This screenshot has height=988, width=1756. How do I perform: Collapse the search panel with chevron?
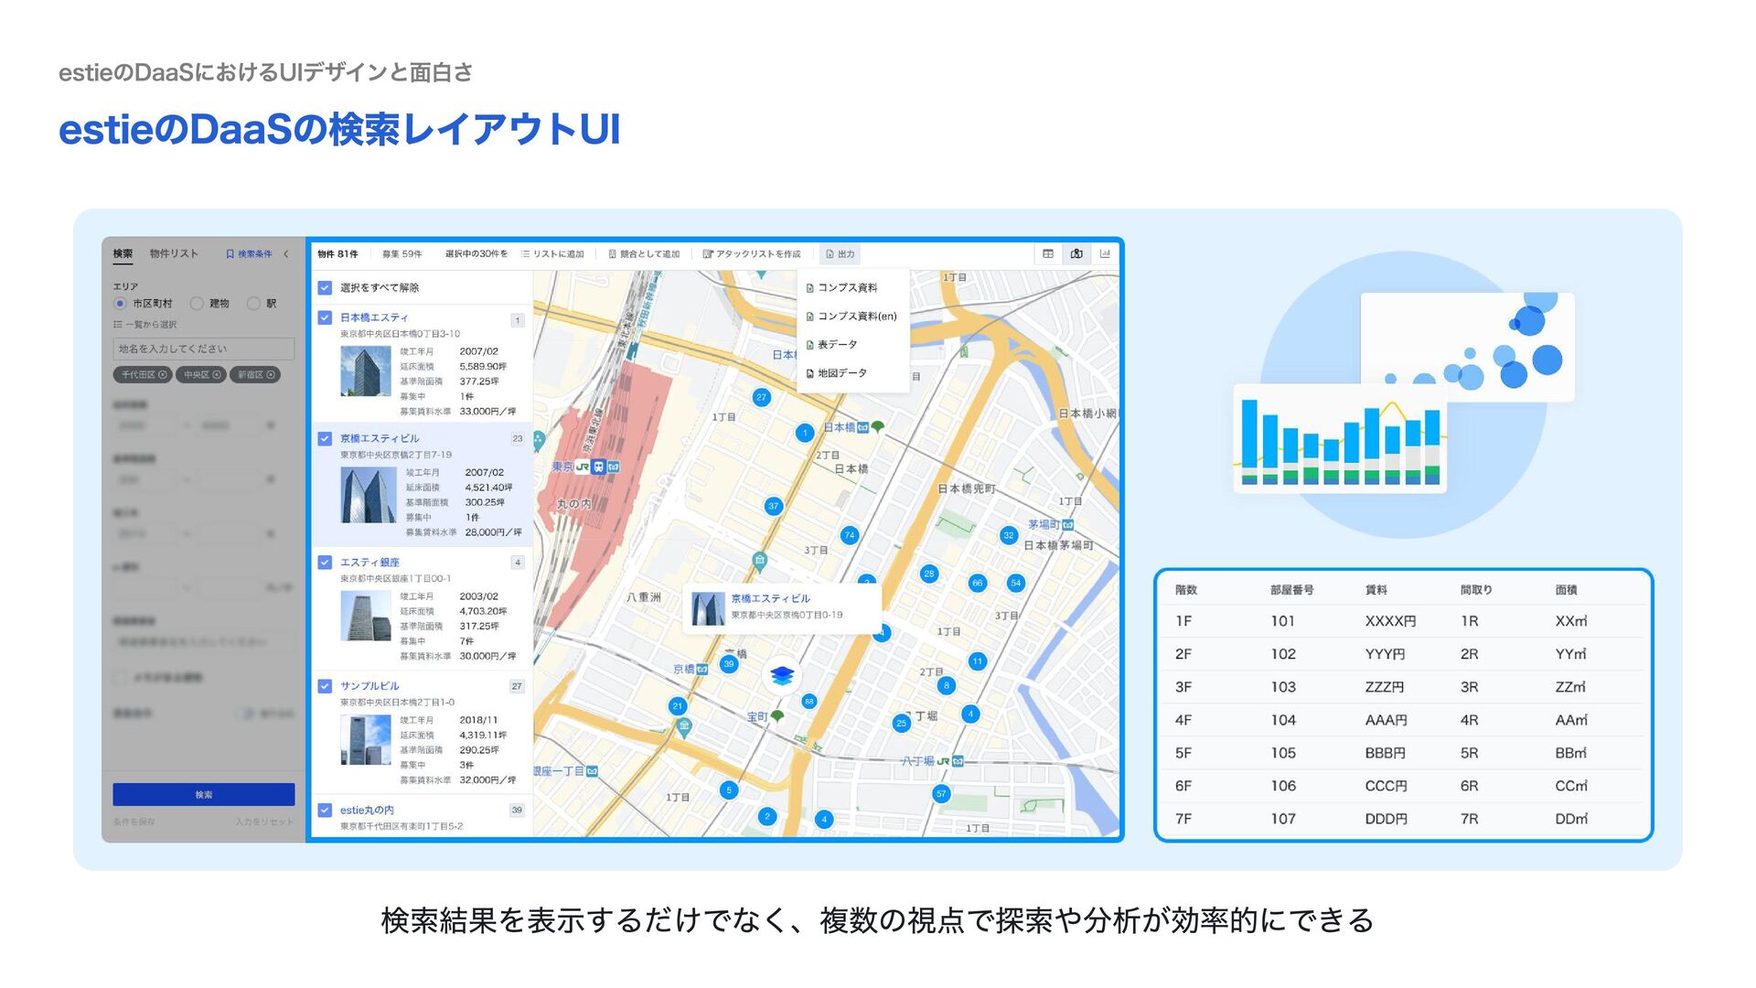(286, 254)
